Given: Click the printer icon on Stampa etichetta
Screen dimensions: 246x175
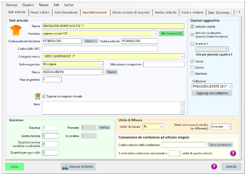Looking at the screenshot, I should click(65, 167).
